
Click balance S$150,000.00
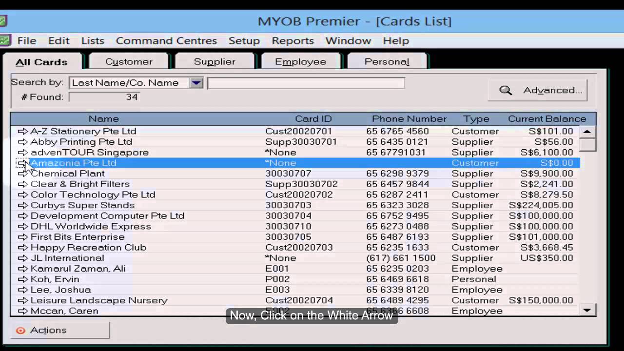[541, 300]
